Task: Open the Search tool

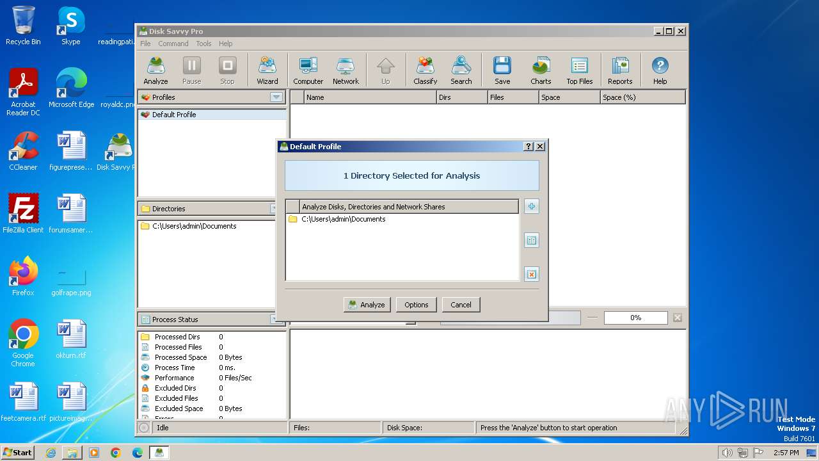Action: pyautogui.click(x=461, y=70)
